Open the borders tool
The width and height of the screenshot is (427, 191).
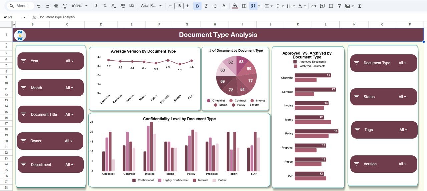[244, 6]
